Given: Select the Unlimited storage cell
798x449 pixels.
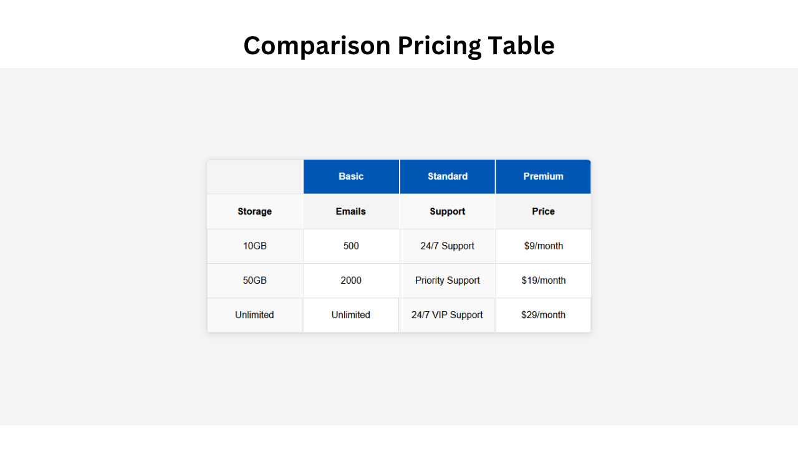Looking at the screenshot, I should pos(254,315).
